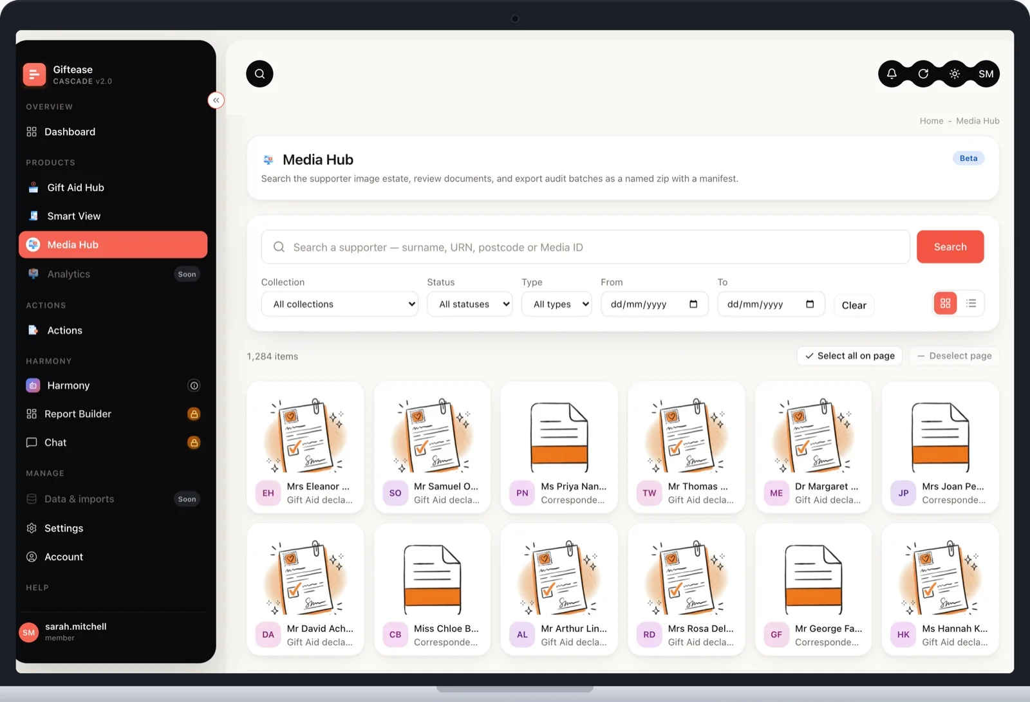Open Account page
The image size is (1030, 702).
point(113,557)
